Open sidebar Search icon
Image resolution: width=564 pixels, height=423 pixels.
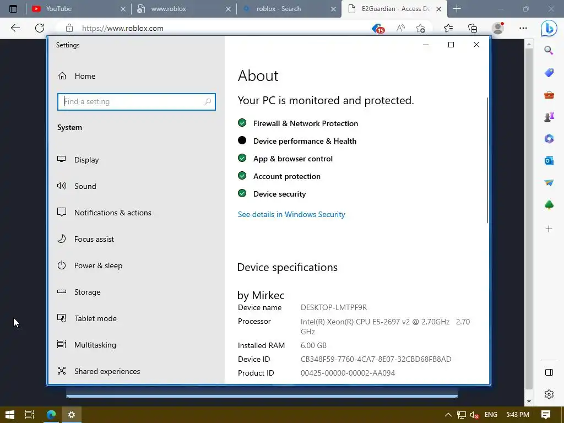click(x=549, y=50)
